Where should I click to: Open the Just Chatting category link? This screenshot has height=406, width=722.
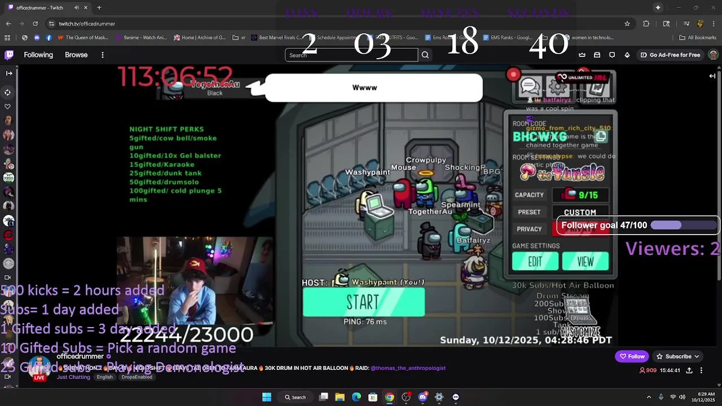[73, 377]
